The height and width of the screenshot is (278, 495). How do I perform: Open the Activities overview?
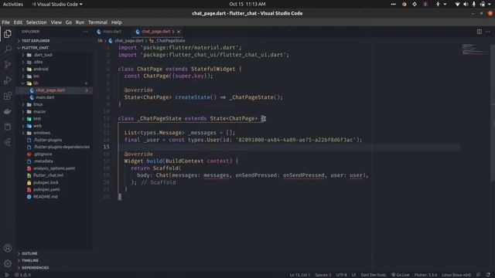tap(13, 4)
